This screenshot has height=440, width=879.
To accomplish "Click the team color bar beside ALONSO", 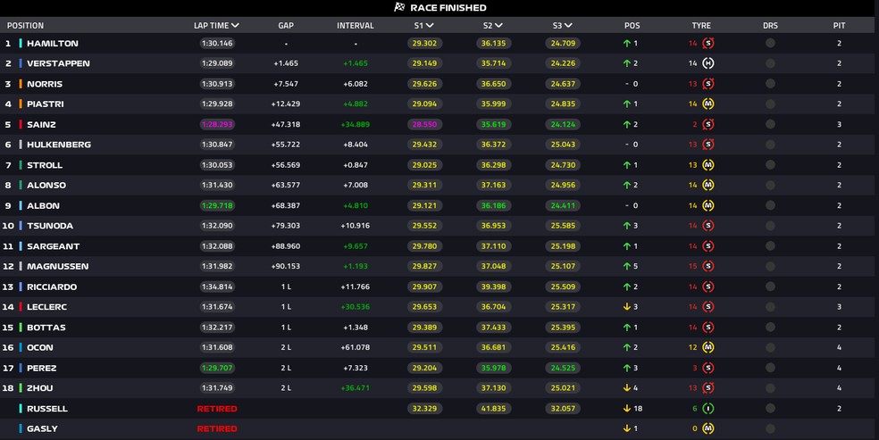I will tap(21, 186).
